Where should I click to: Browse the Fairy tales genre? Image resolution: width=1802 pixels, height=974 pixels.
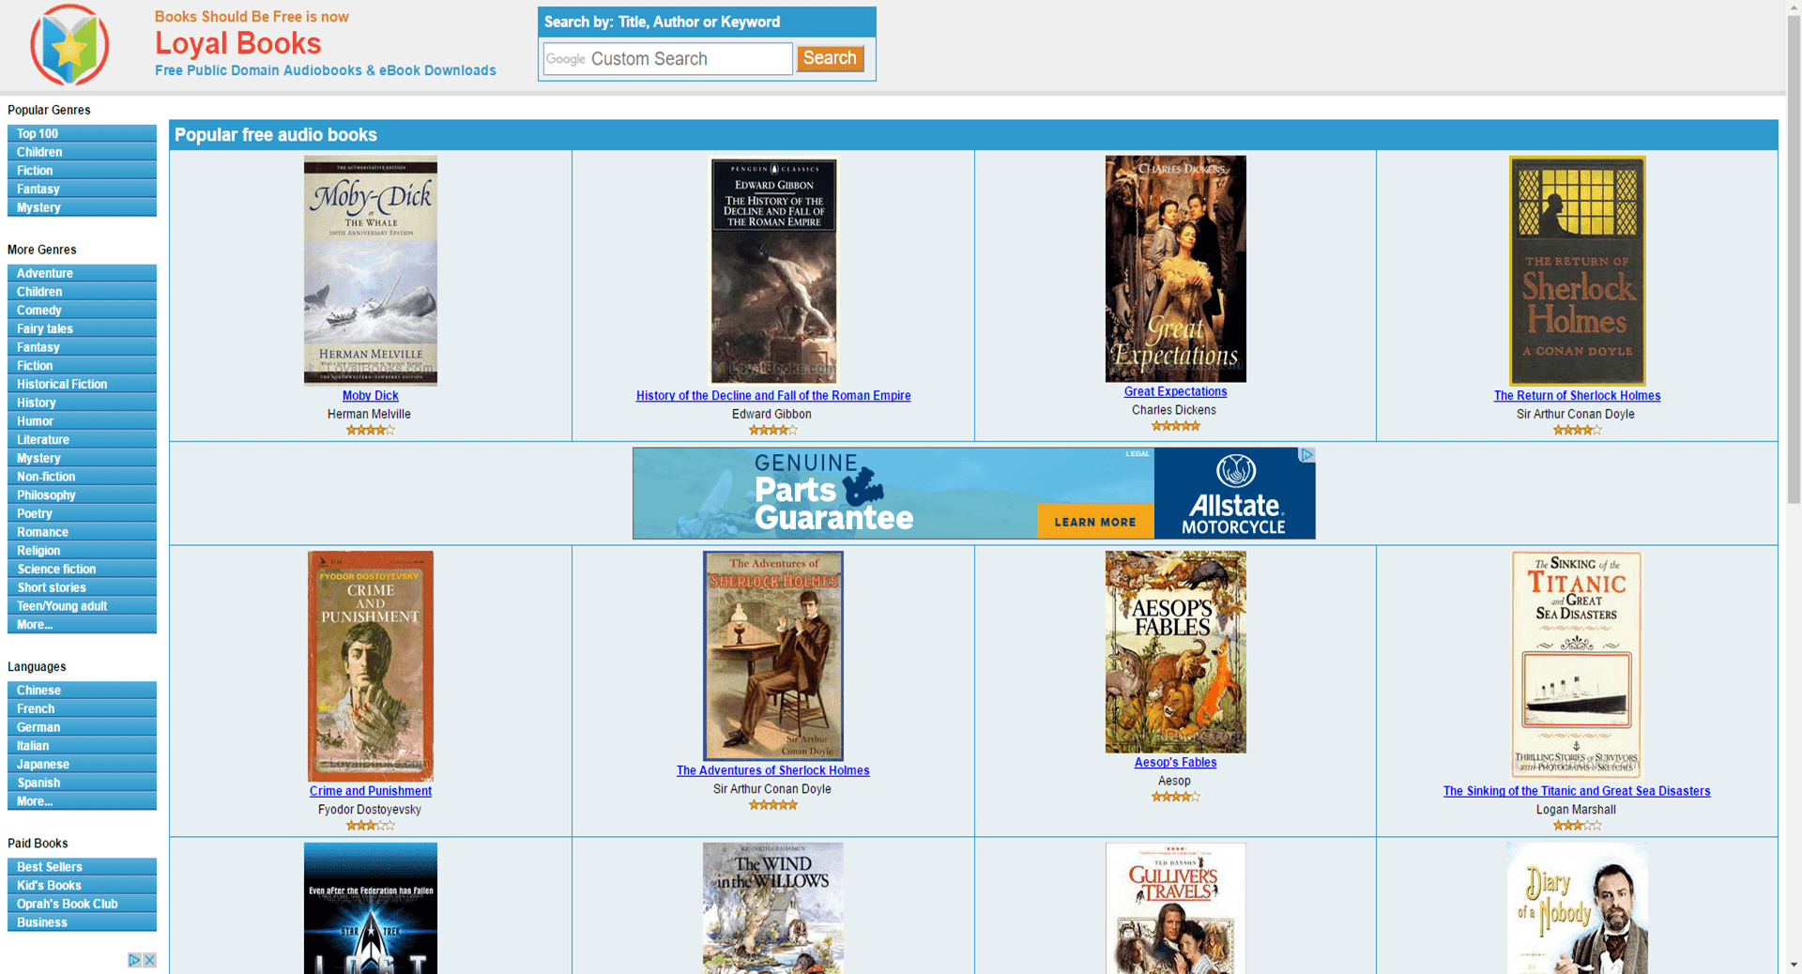click(82, 328)
